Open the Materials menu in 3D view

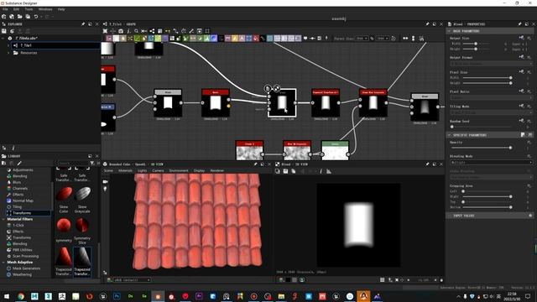pyautogui.click(x=125, y=170)
